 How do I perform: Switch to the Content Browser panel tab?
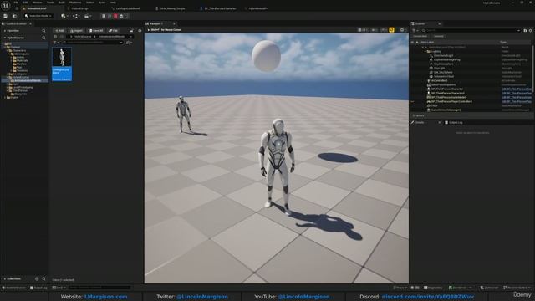click(16, 24)
